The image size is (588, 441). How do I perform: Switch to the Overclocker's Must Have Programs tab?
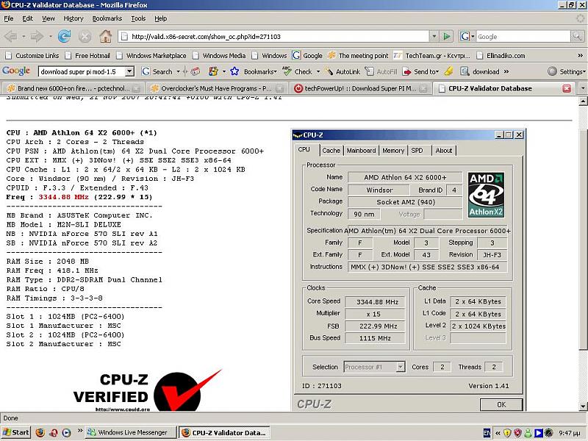click(216, 88)
